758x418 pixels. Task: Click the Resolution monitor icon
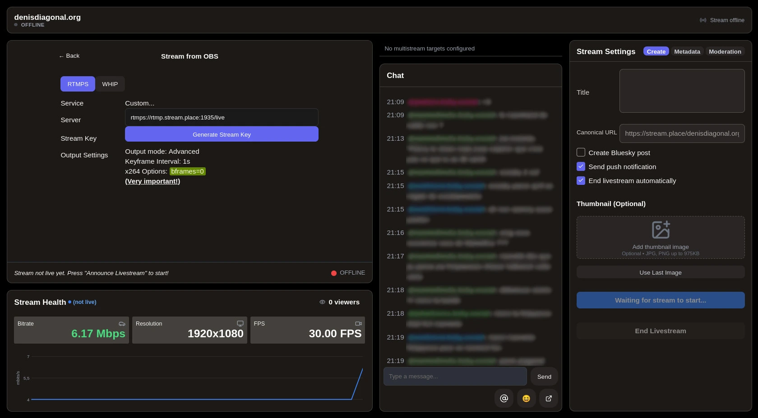click(240, 324)
